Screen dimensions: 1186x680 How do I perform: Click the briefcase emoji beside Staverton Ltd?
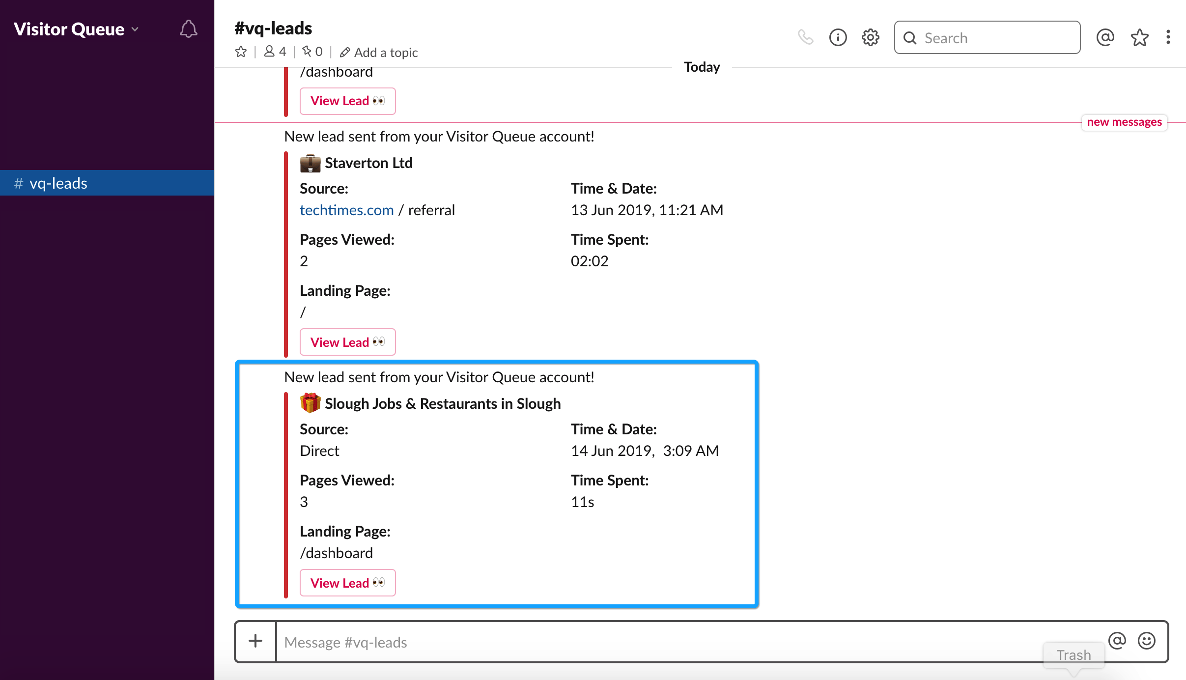click(x=310, y=163)
